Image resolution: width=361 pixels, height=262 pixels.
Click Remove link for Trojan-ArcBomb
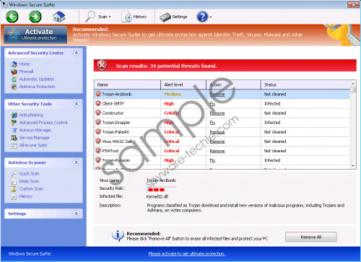click(217, 95)
